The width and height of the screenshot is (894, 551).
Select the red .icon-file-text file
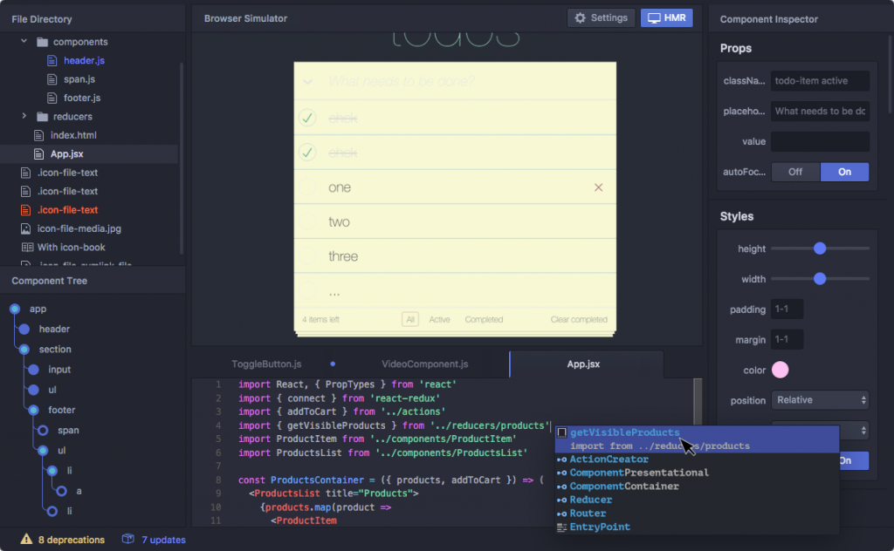[70, 209]
